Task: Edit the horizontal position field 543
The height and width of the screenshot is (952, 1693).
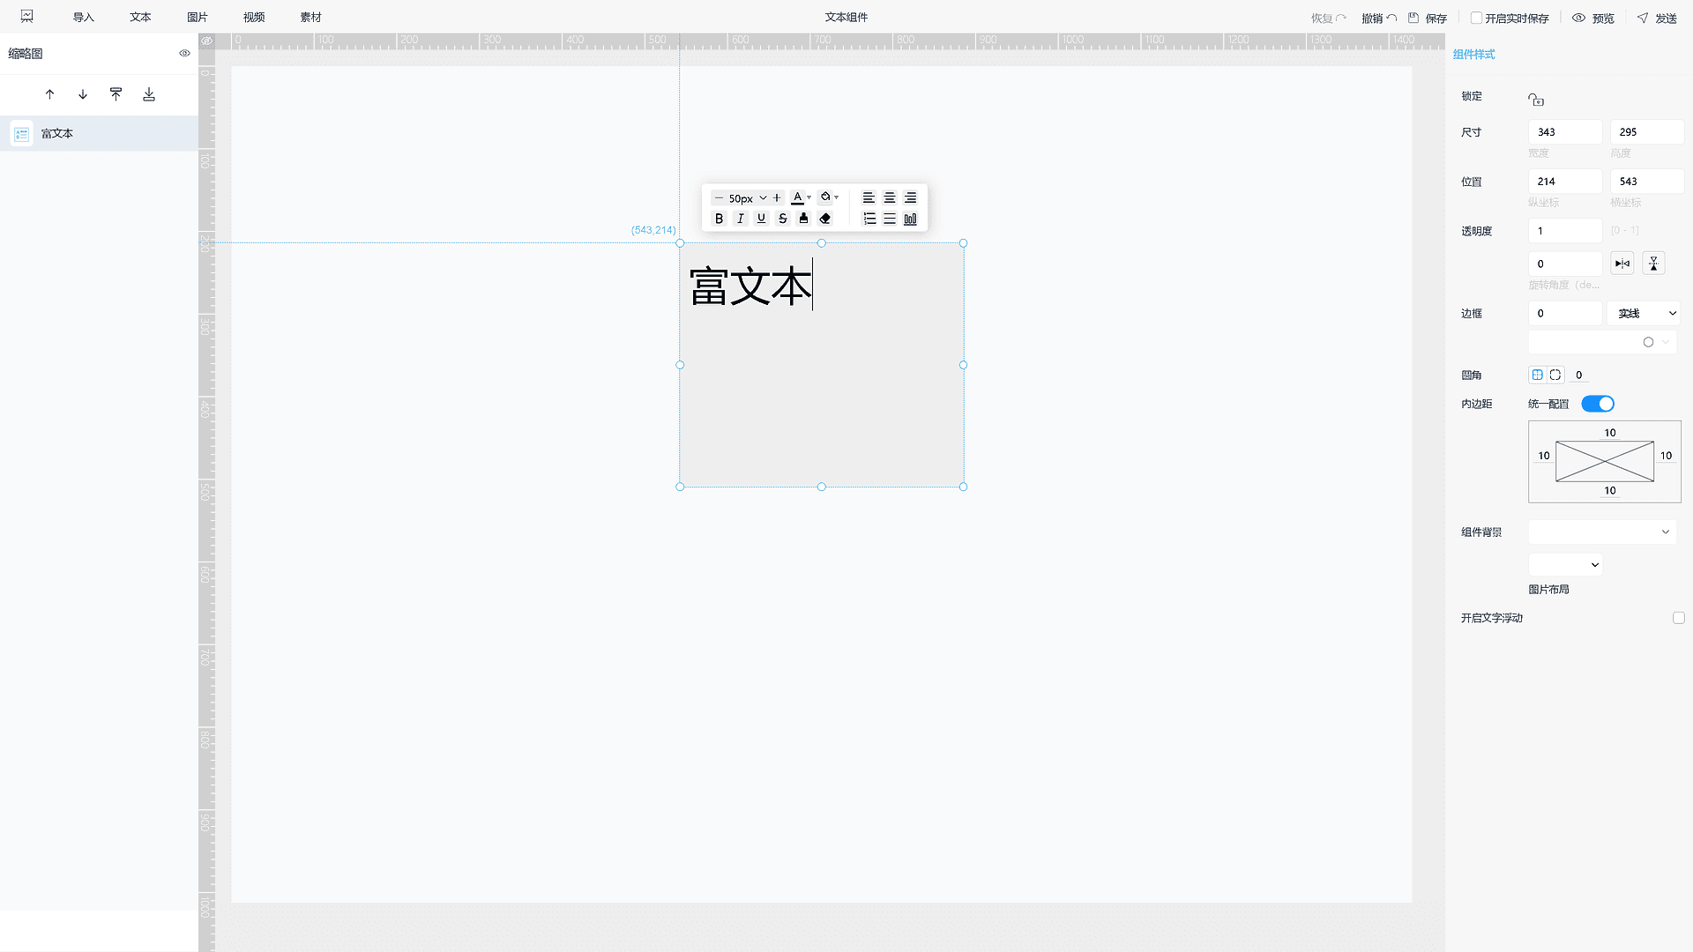Action: (1647, 182)
